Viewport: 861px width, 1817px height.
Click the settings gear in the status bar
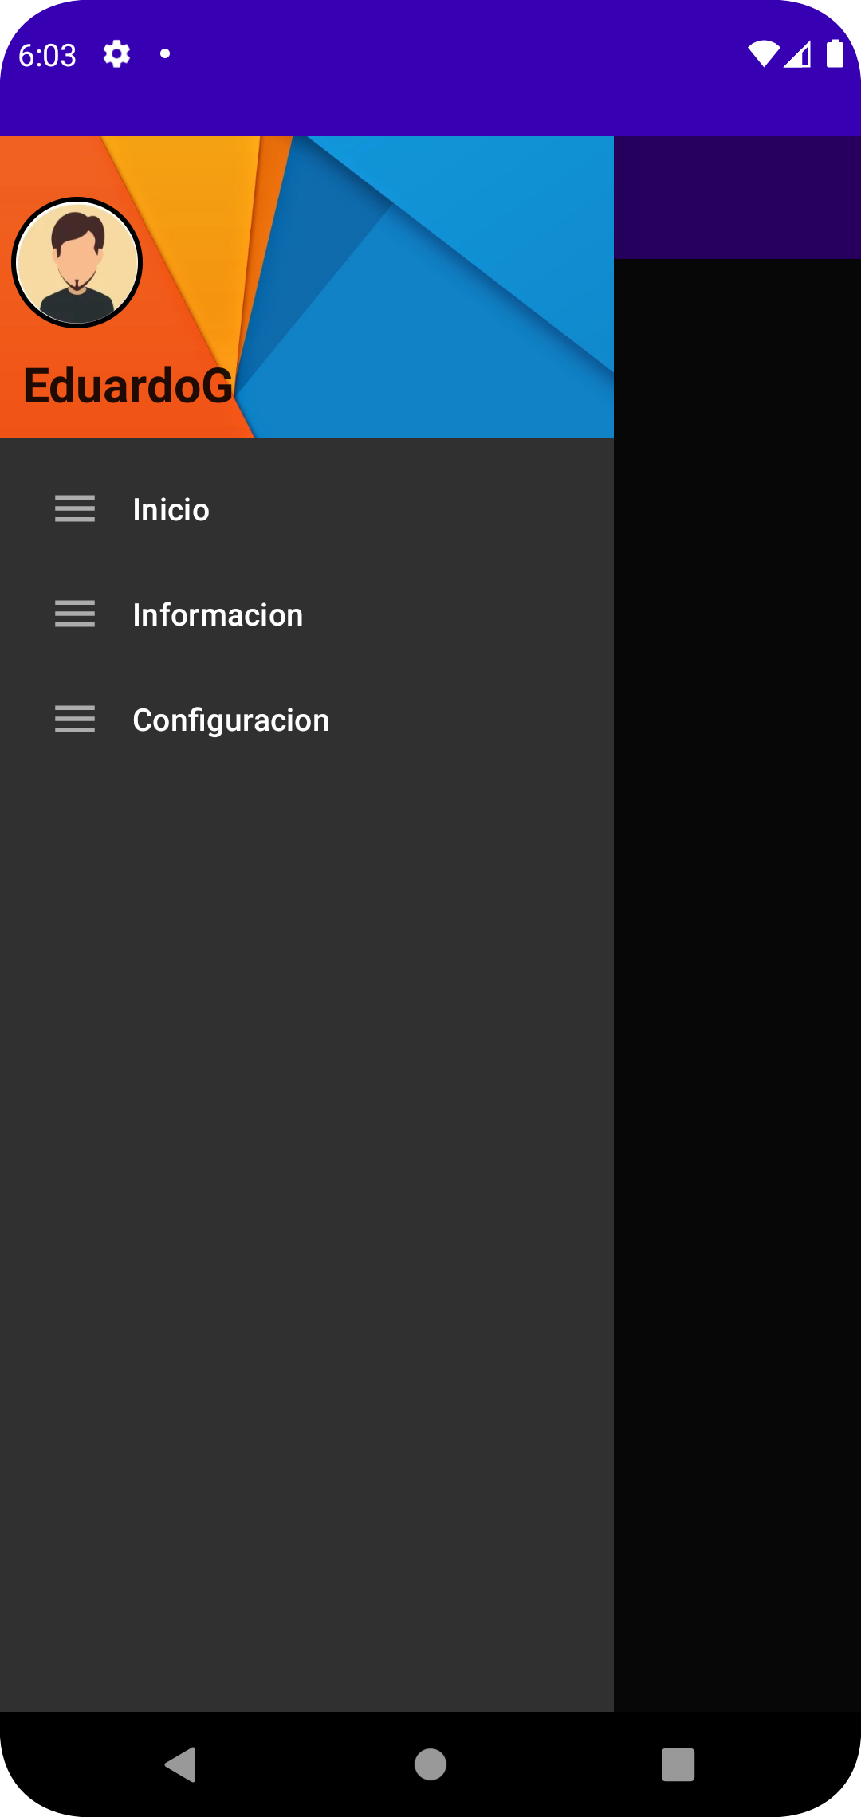coord(116,53)
